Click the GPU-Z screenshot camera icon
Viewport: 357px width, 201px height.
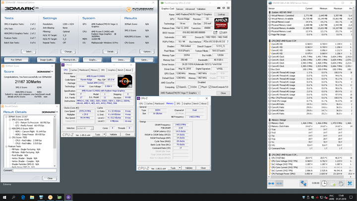[x=219, y=8]
